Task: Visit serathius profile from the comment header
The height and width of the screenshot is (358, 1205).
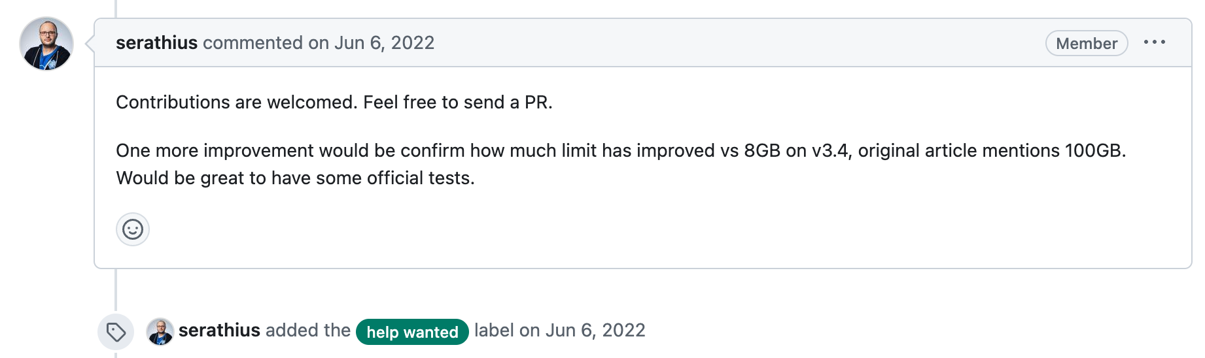Action: click(x=156, y=42)
